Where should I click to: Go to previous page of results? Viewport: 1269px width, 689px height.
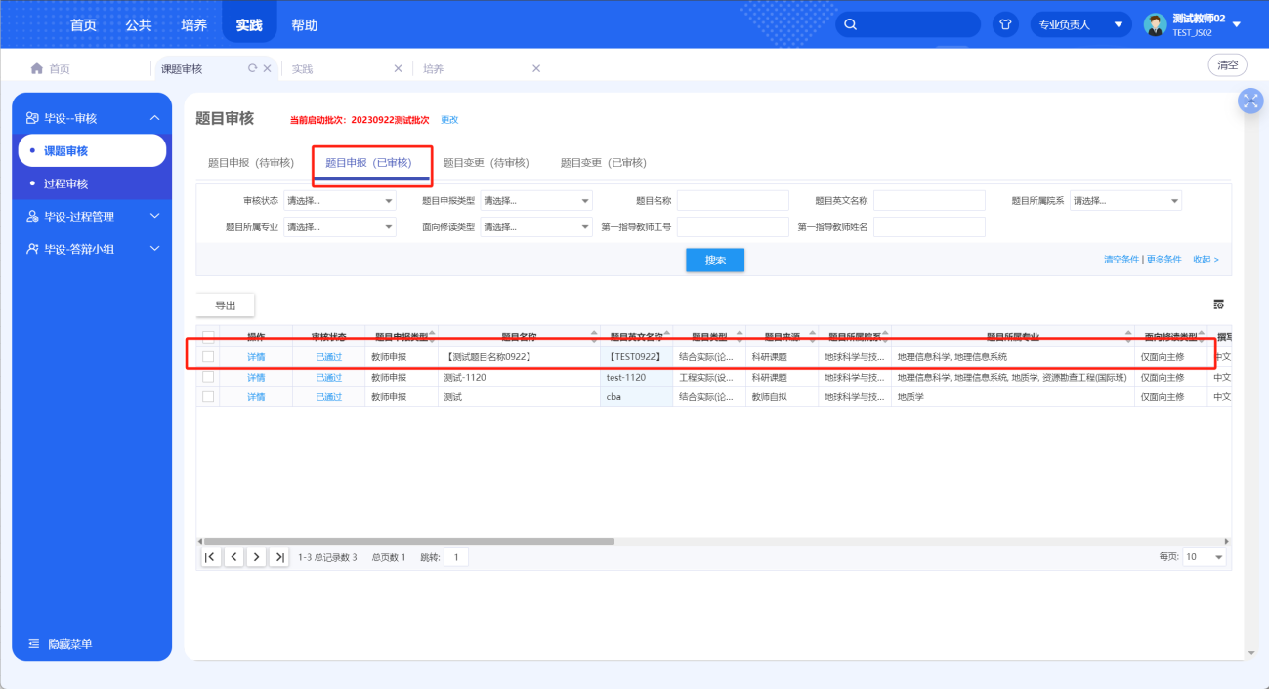pos(233,557)
